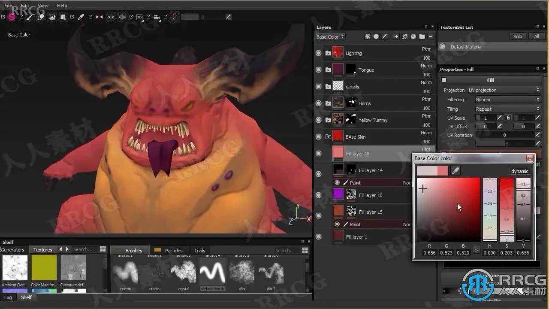Open the Edit menu
This screenshot has width=549, height=309.
(x=25, y=6)
